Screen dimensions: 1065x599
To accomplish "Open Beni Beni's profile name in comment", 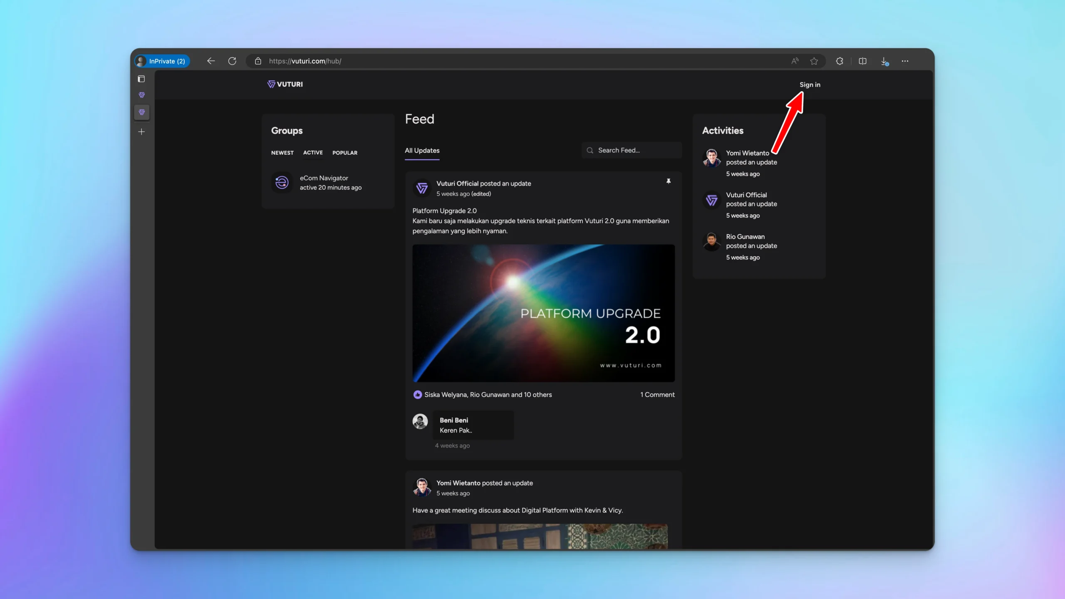I will [x=454, y=420].
